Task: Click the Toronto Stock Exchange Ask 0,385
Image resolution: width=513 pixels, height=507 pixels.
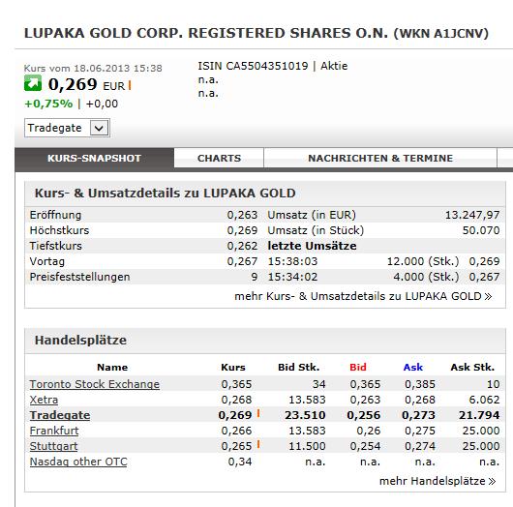Action: (x=420, y=384)
